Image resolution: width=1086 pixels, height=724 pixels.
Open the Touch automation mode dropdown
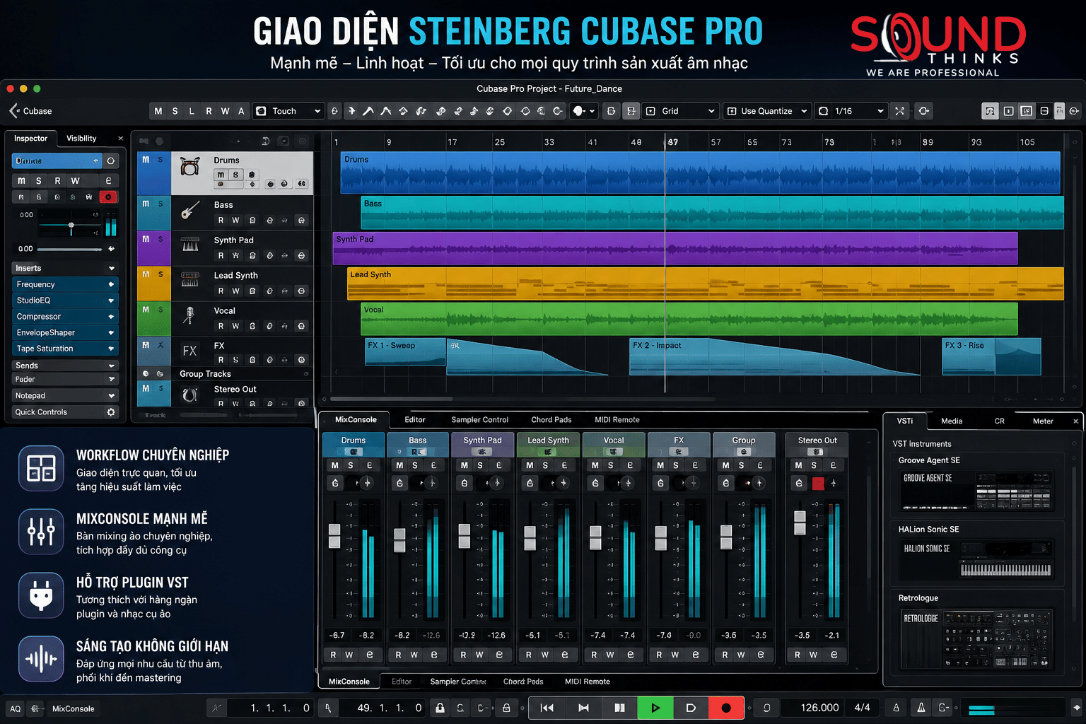pos(288,111)
